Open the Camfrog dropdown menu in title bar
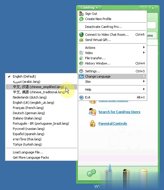The image size is (164, 190). click(x=89, y=8)
